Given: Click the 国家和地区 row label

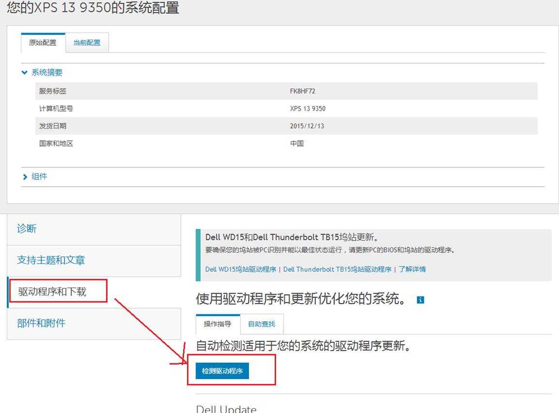Looking at the screenshot, I should tap(56, 143).
